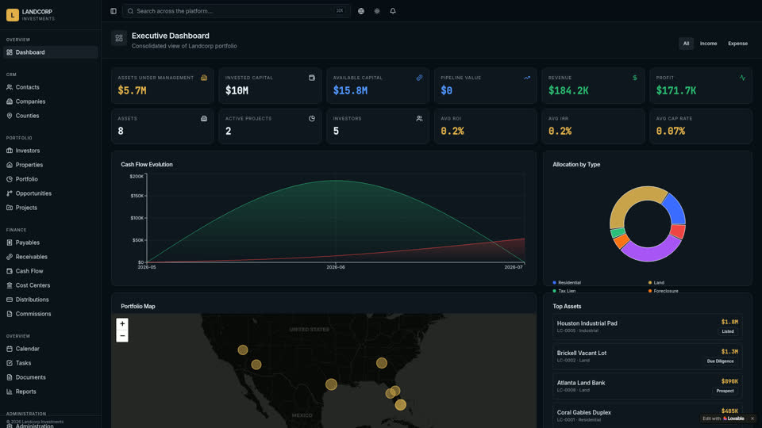Image resolution: width=762 pixels, height=428 pixels.
Task: Zoom out on the Portfolio Map
Action: coord(122,336)
